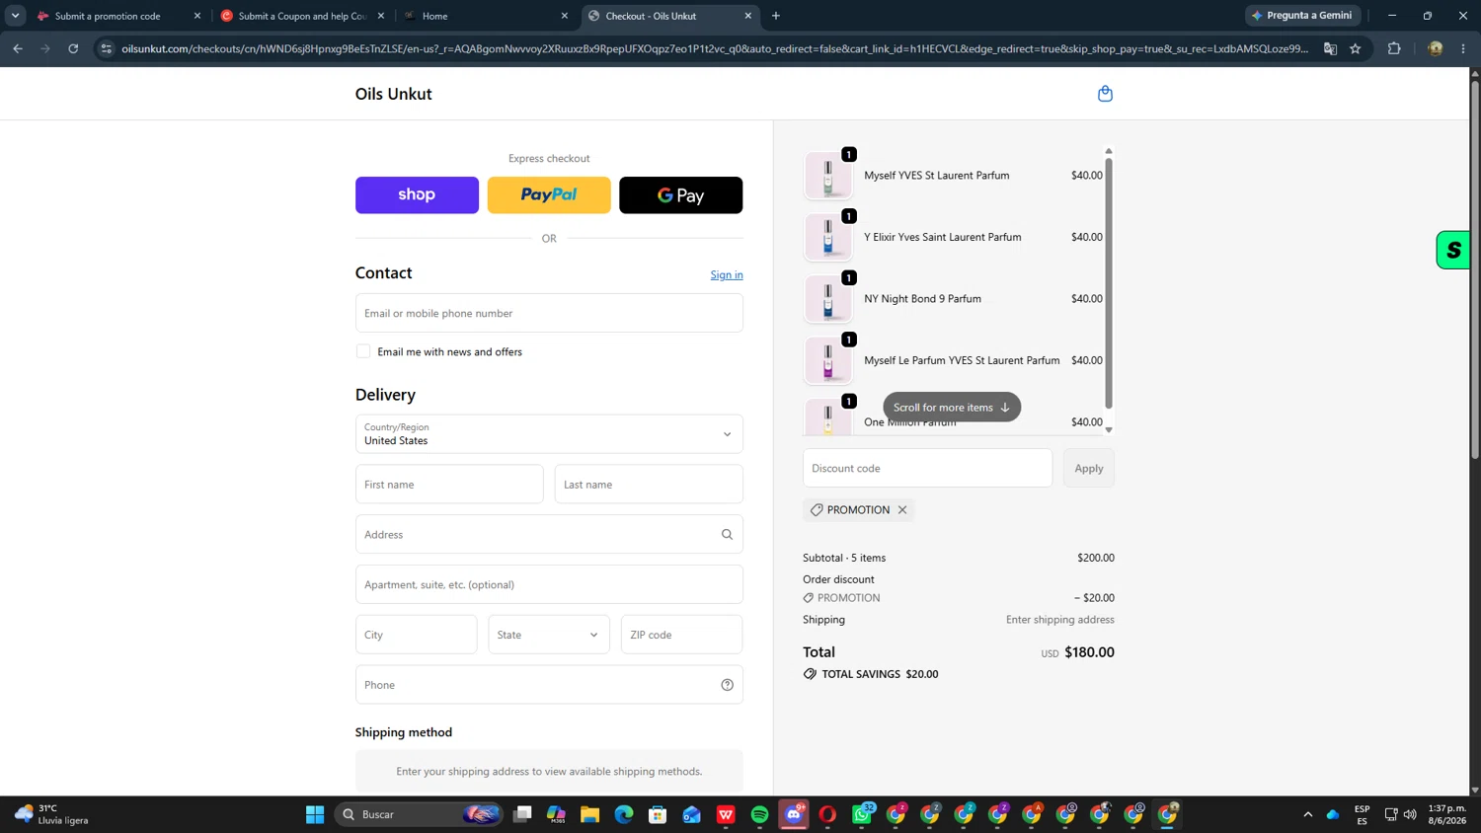Screen dimensions: 1481x833
Task: Click the Scroll for more items pill
Action: 952,408
